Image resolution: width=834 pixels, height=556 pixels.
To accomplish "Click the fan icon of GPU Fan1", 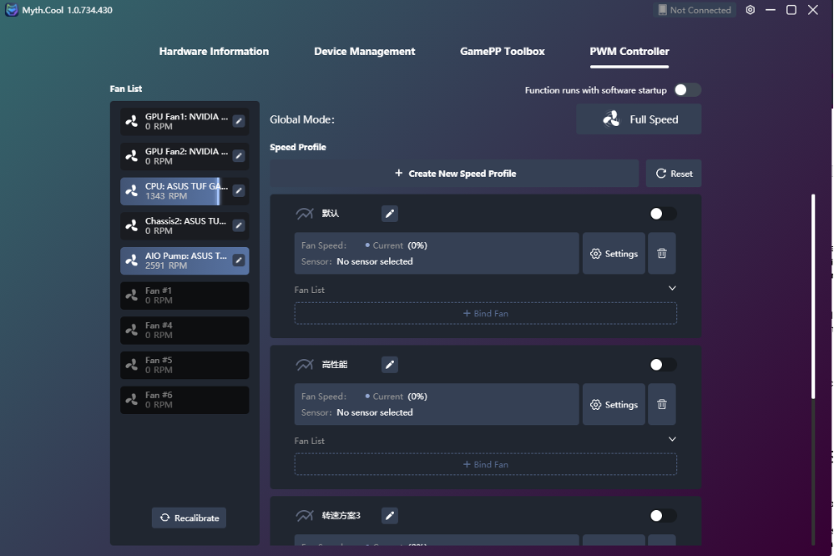I will pyautogui.click(x=131, y=121).
